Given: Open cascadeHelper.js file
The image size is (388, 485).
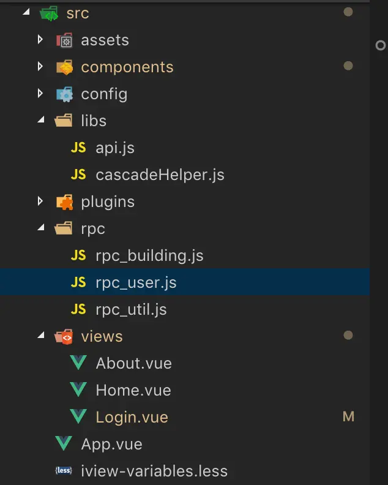Looking at the screenshot, I should click(x=160, y=175).
